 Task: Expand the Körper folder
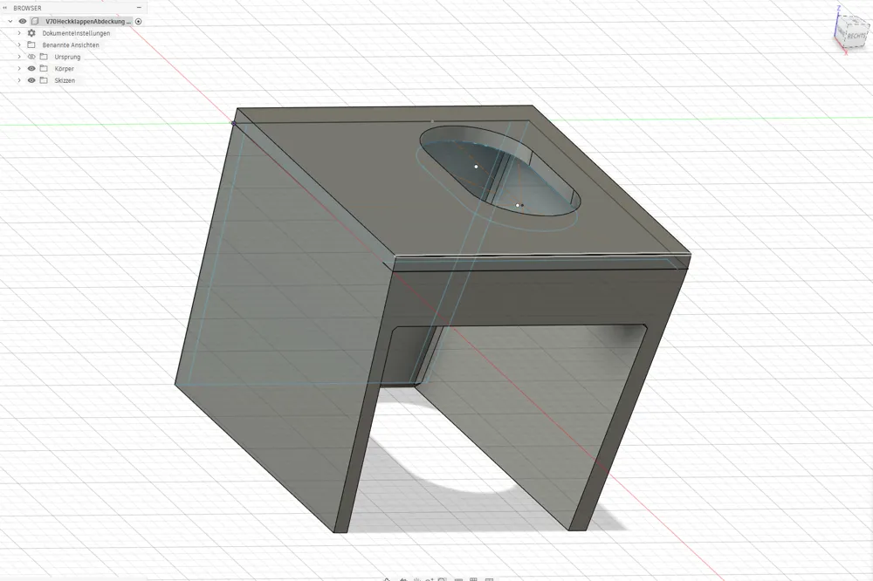(x=19, y=68)
